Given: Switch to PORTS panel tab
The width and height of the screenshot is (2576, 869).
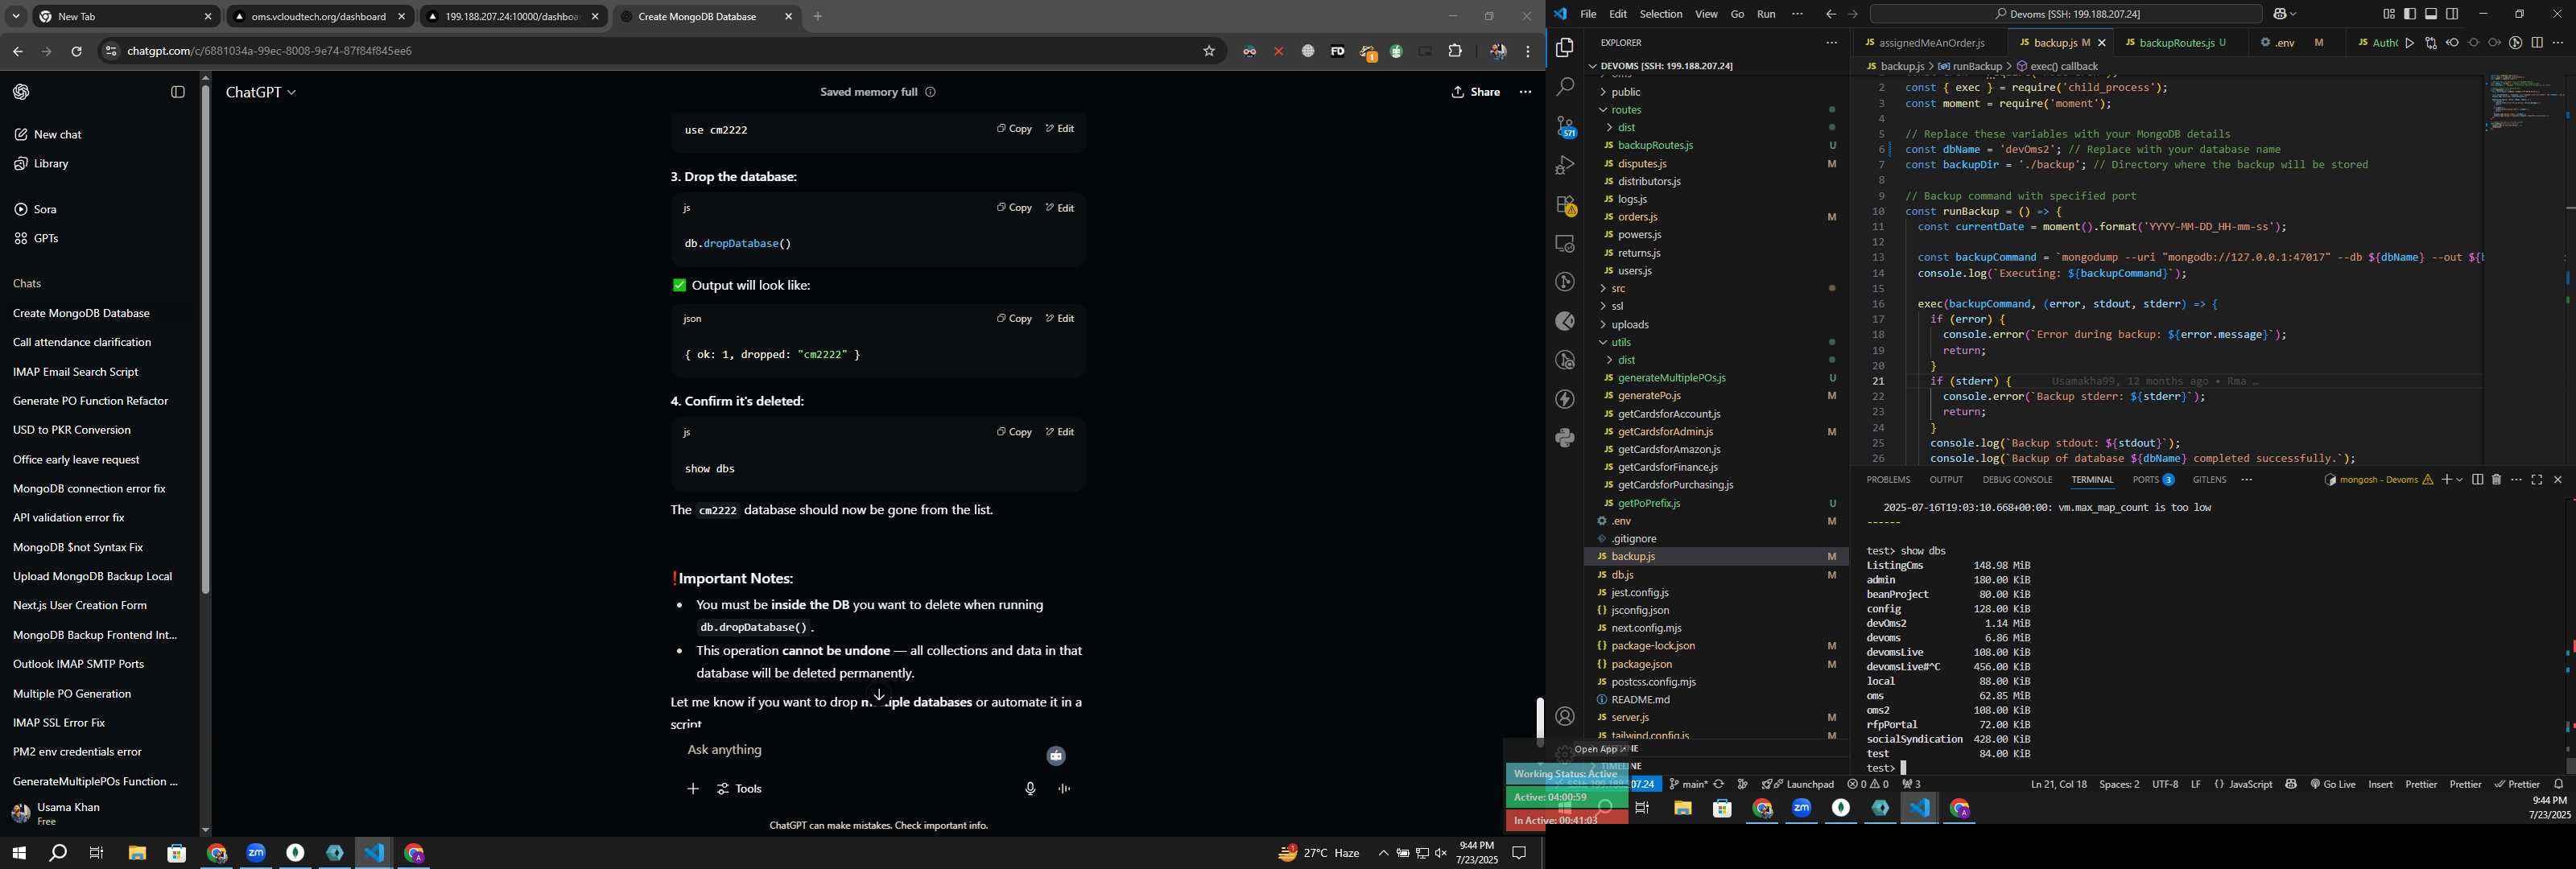Looking at the screenshot, I should coord(2153,480).
